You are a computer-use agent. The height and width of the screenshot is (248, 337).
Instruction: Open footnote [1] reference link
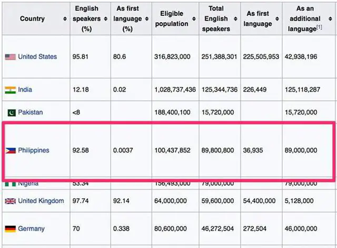click(319, 27)
